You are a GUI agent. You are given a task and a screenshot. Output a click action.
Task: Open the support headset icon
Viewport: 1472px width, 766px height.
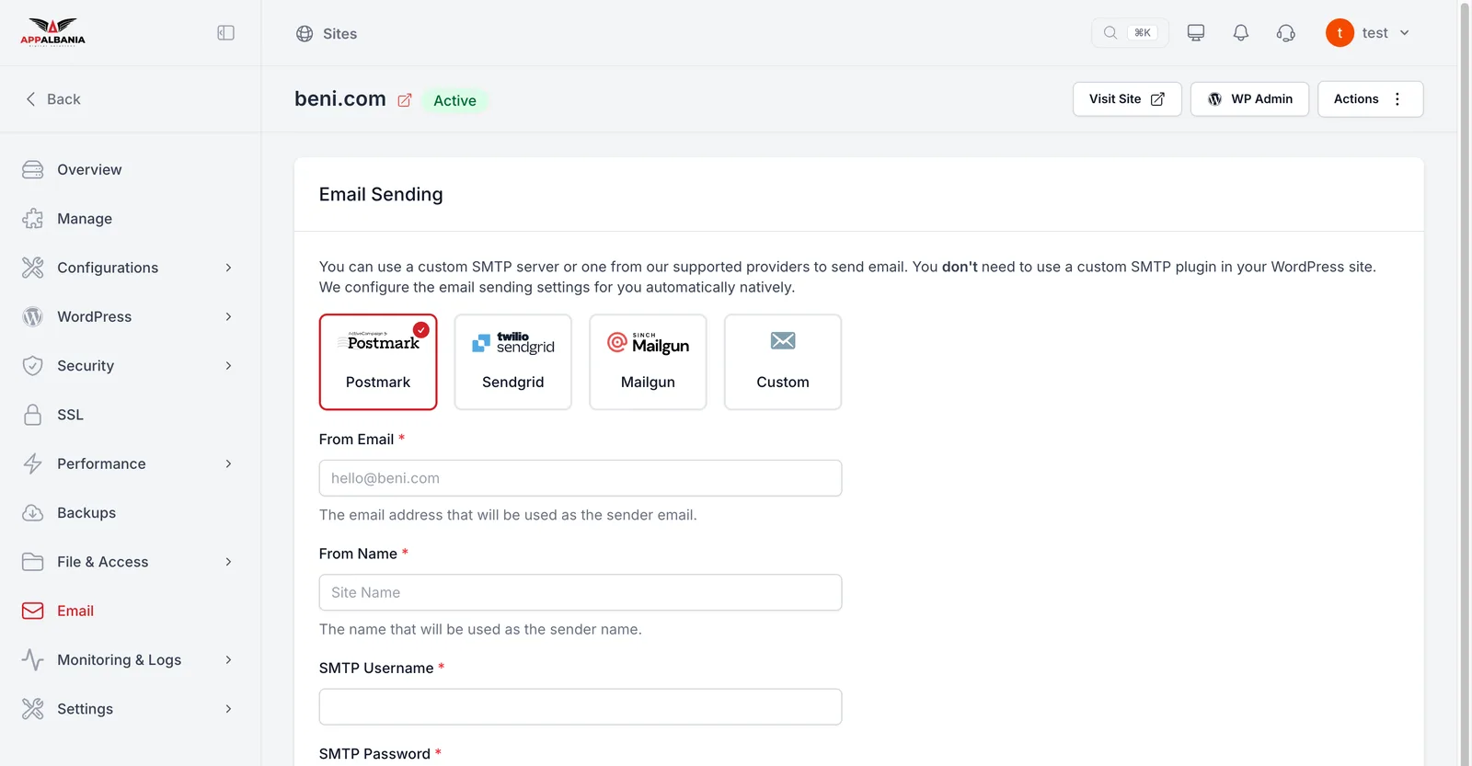[1286, 33]
